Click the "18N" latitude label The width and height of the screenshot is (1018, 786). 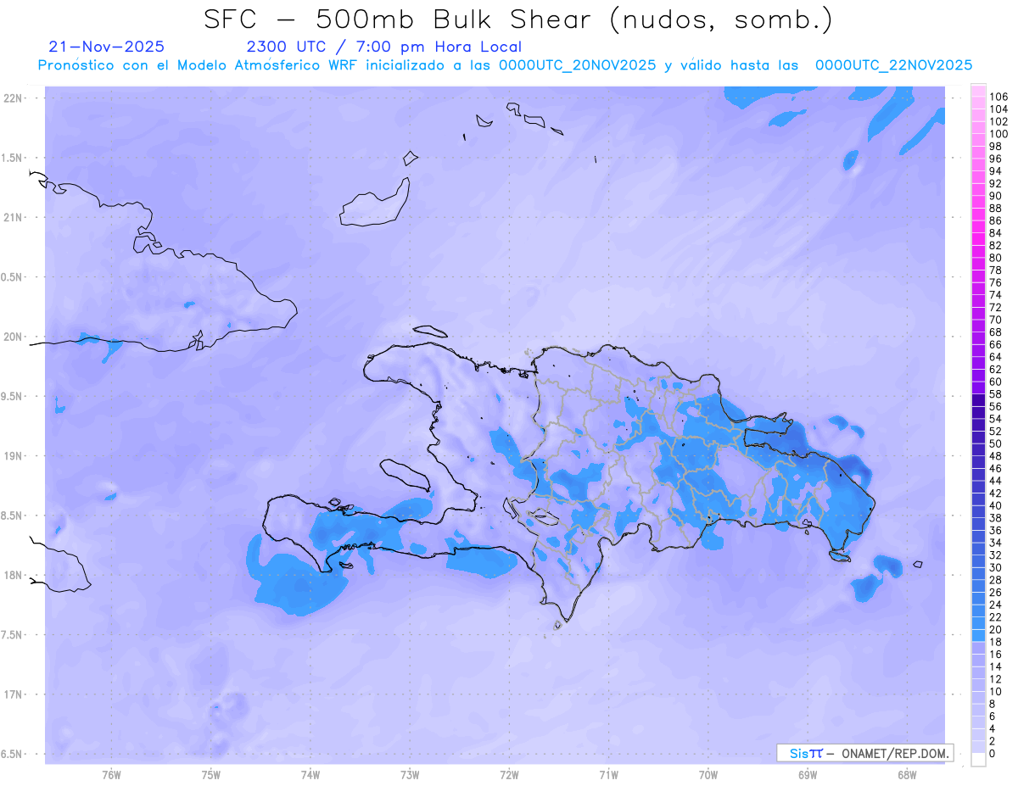click(13, 576)
